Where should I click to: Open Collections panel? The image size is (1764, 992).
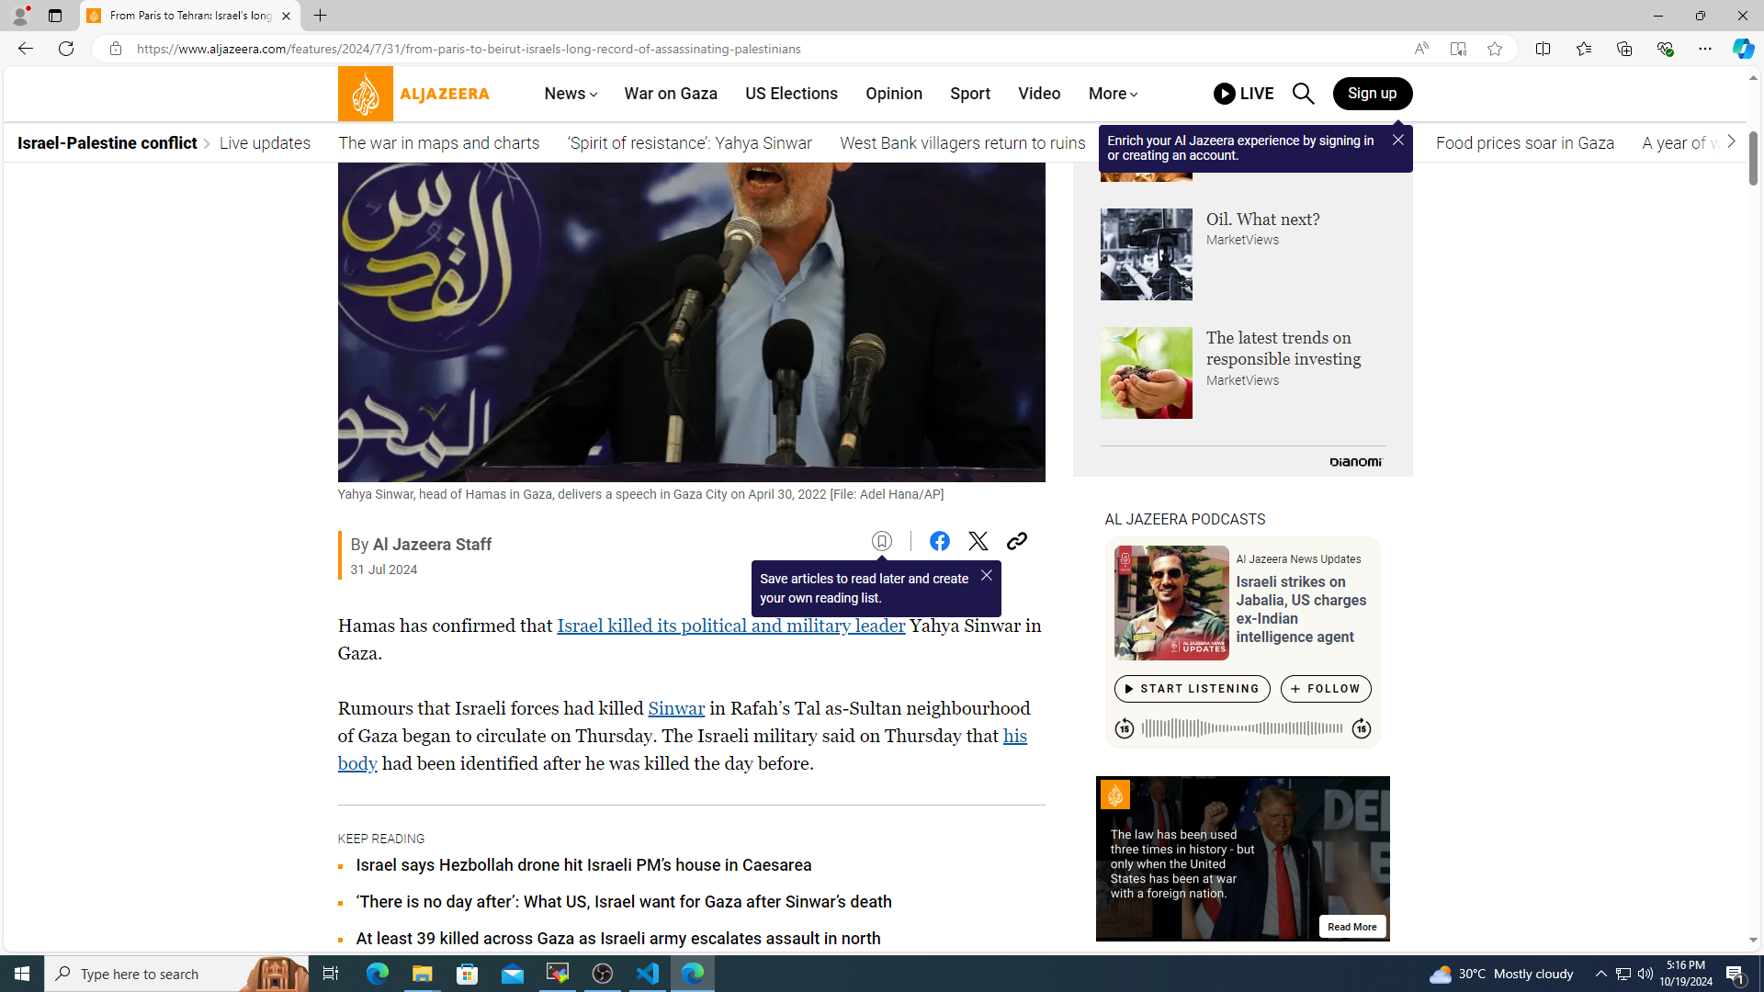1623,49
